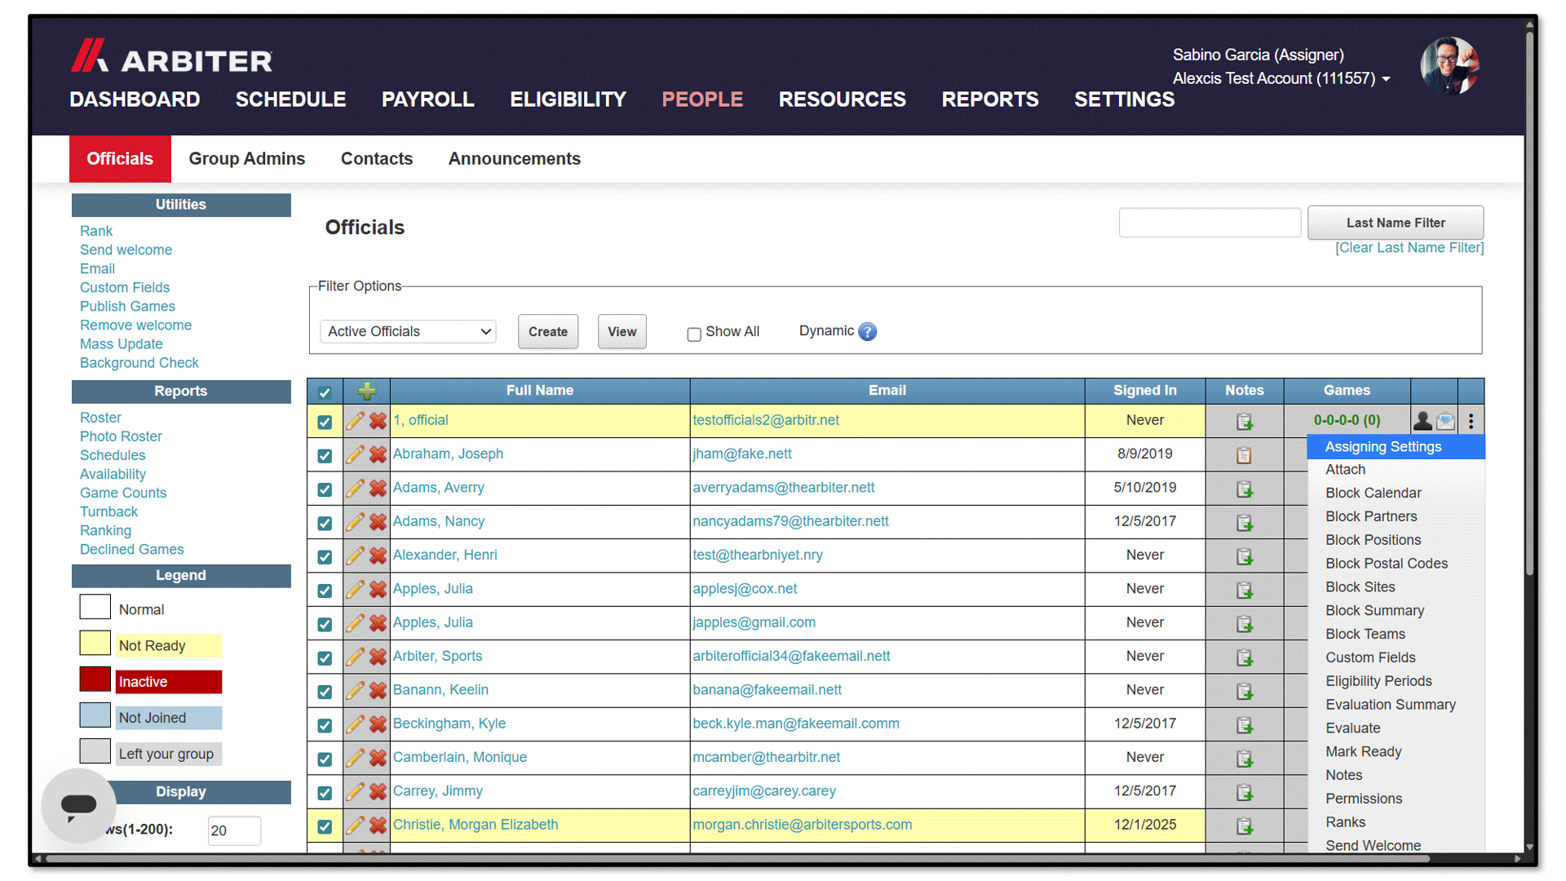Toggle the Show All checkbox

point(694,334)
